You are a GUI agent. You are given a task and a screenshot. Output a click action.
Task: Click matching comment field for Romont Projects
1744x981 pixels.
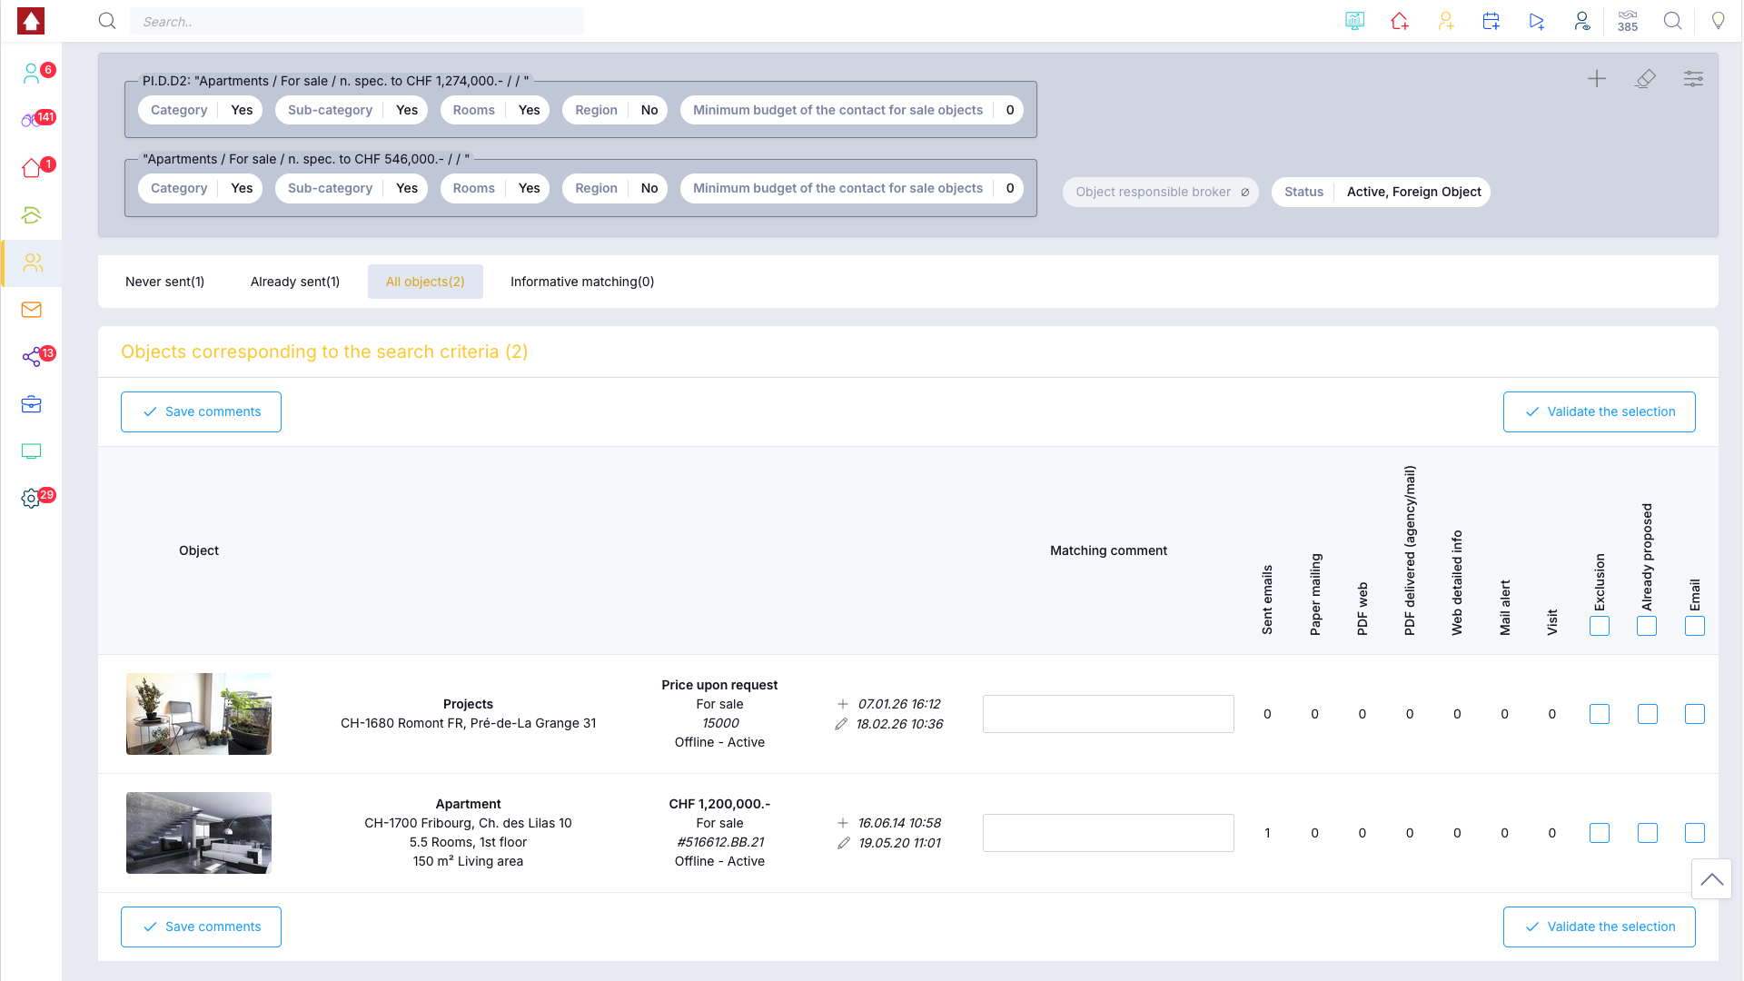[x=1108, y=714]
